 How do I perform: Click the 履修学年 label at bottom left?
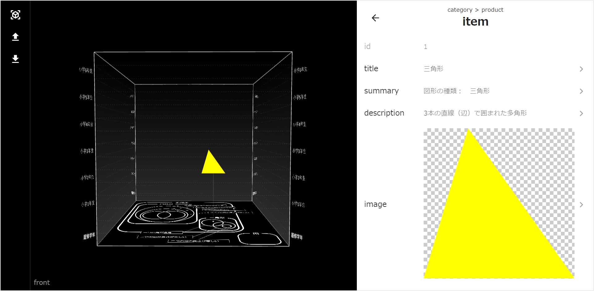[89, 236]
